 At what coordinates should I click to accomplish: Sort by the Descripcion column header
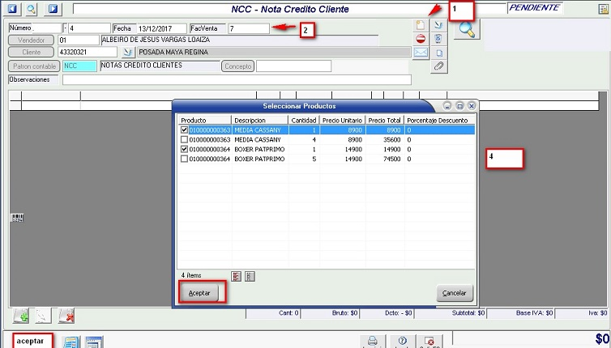[x=258, y=120]
